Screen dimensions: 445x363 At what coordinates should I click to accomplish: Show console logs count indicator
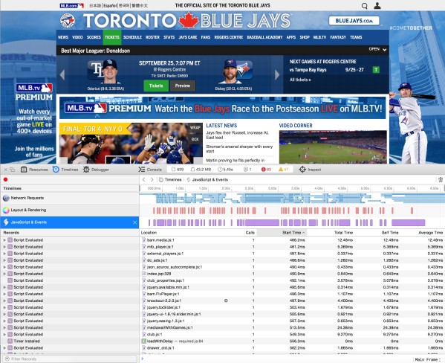(247, 170)
